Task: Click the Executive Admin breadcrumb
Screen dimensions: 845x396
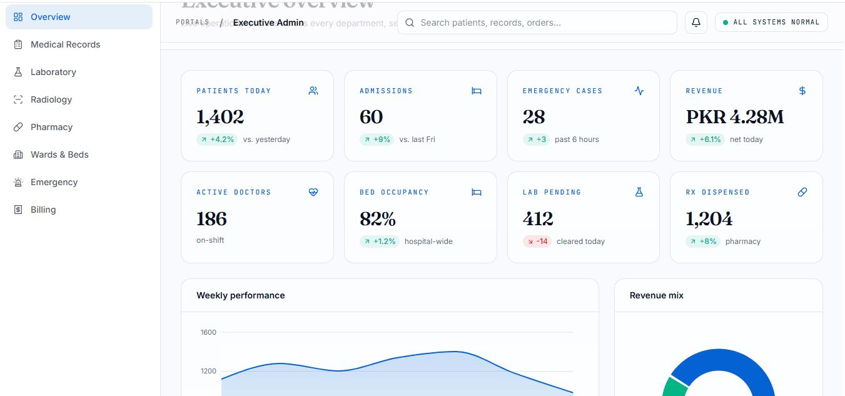Action: [x=268, y=23]
